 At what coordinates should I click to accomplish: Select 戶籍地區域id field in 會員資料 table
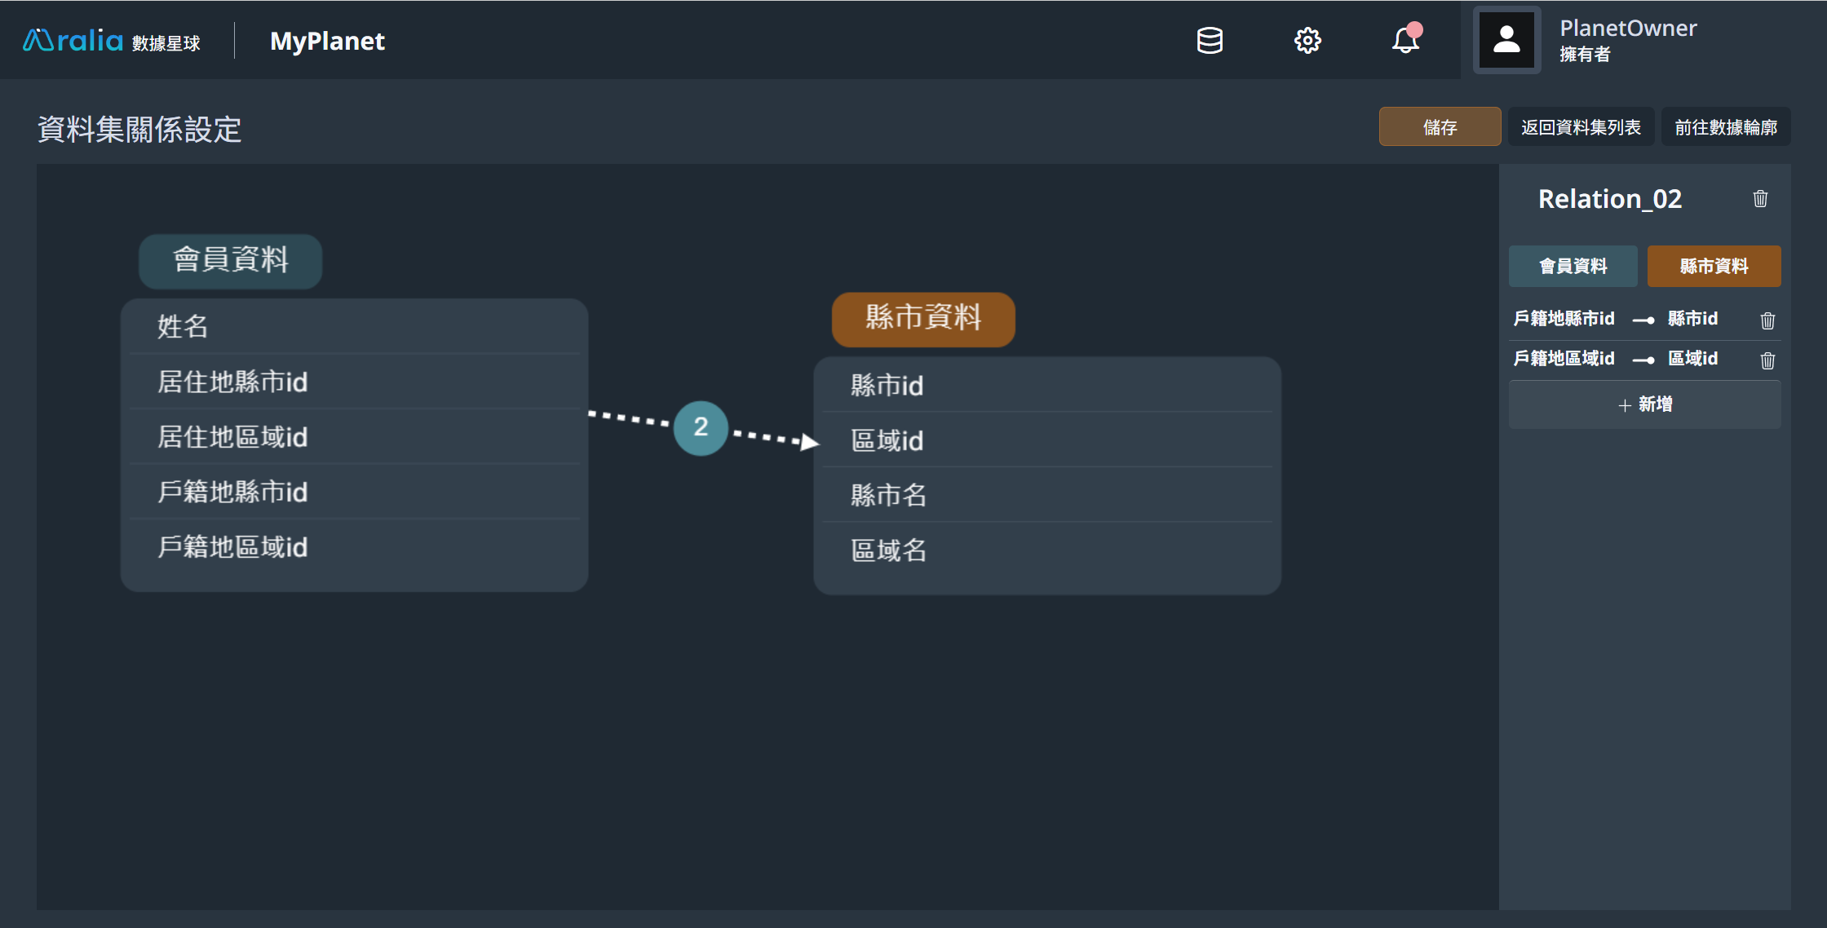click(x=355, y=547)
